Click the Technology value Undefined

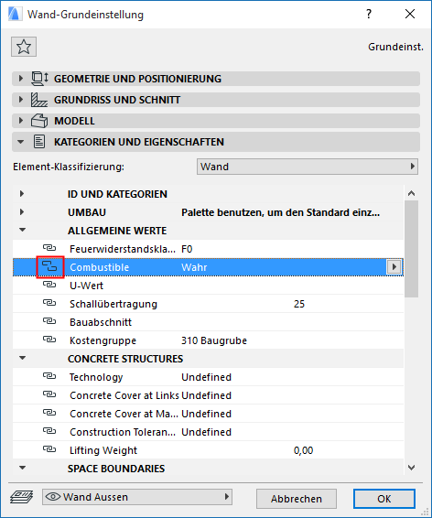point(207,377)
